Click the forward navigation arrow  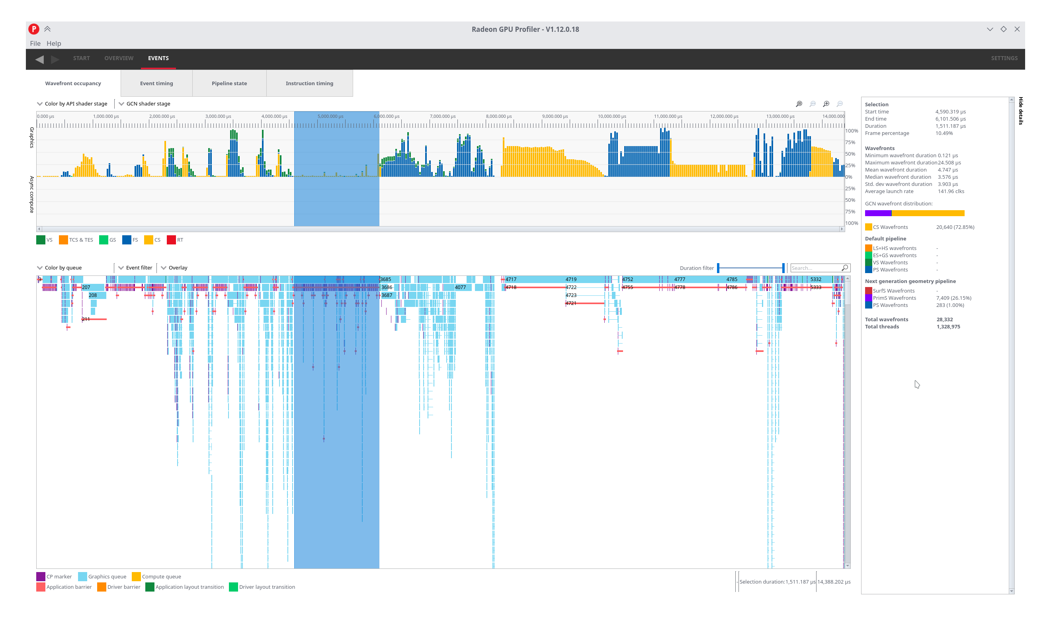[x=55, y=59]
